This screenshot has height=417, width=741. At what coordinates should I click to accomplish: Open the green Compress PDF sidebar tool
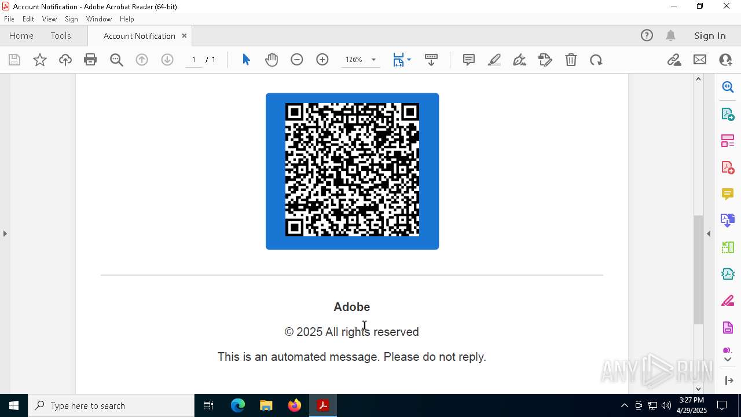[728, 247]
